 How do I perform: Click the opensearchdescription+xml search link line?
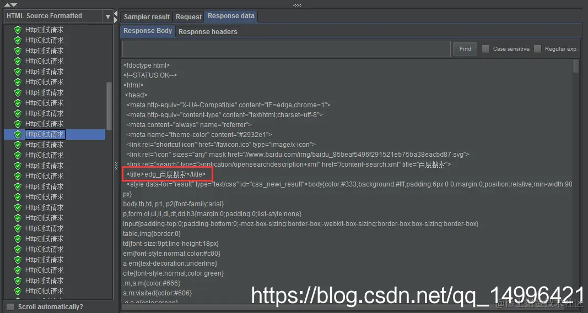click(289, 164)
